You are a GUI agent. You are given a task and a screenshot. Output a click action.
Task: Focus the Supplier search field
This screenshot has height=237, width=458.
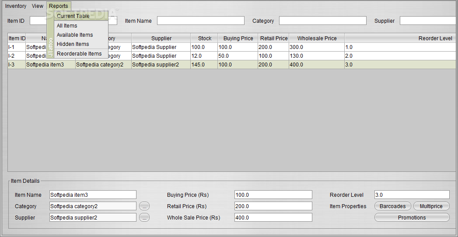pos(429,21)
